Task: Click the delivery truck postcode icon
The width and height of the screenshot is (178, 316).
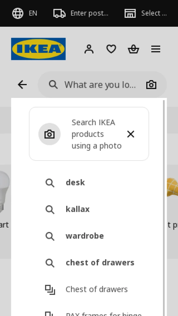Action: pos(59,13)
